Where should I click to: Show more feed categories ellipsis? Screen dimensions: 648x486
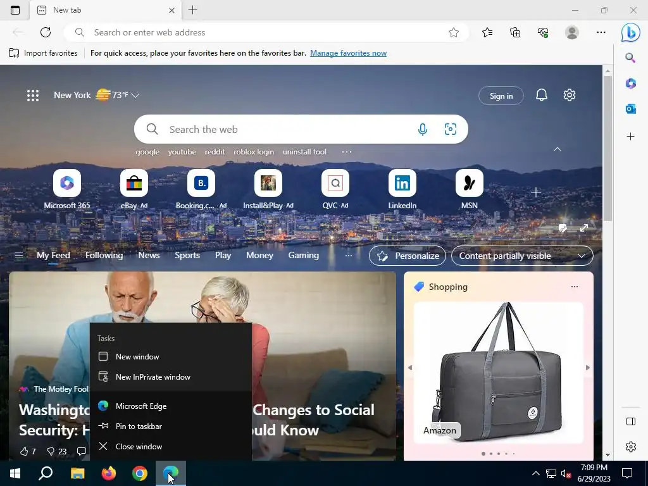tap(349, 256)
